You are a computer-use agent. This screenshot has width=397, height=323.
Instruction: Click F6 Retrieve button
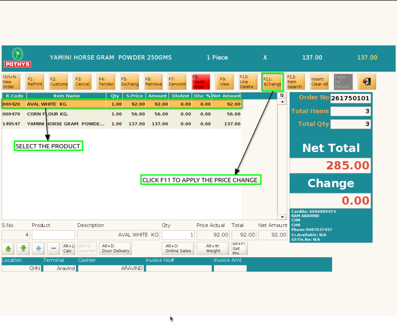(154, 82)
